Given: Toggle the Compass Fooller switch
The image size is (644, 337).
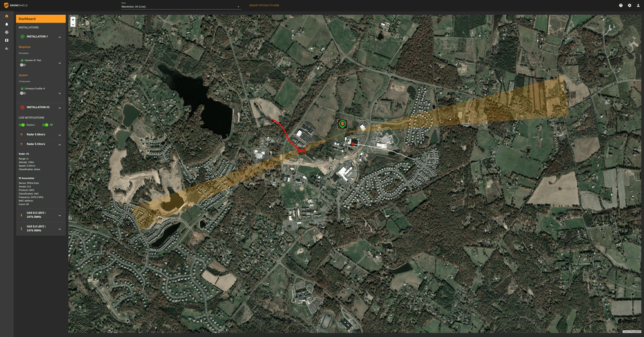Looking at the screenshot, I should click(x=23, y=93).
